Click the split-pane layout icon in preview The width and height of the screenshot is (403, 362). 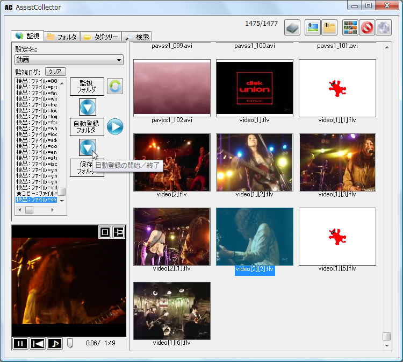pyautogui.click(x=119, y=232)
